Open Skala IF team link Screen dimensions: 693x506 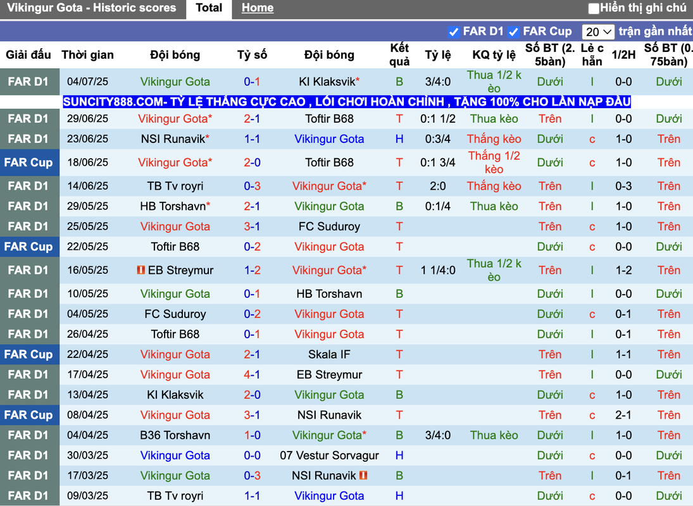point(329,355)
